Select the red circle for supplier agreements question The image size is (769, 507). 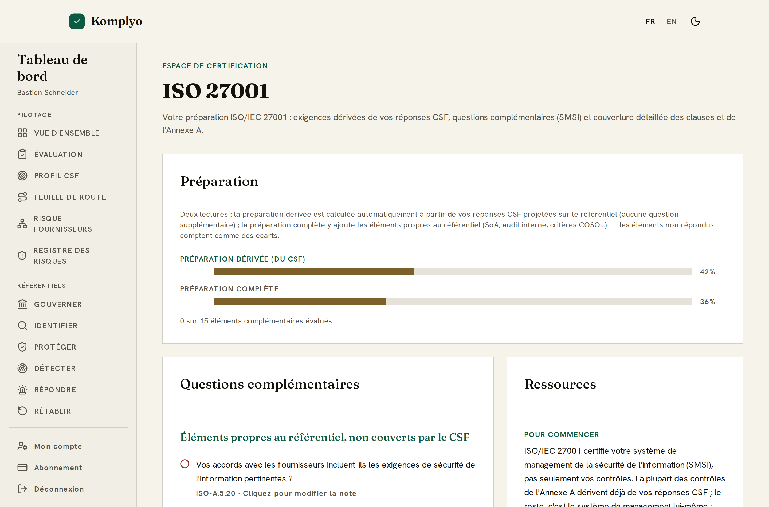tap(185, 464)
